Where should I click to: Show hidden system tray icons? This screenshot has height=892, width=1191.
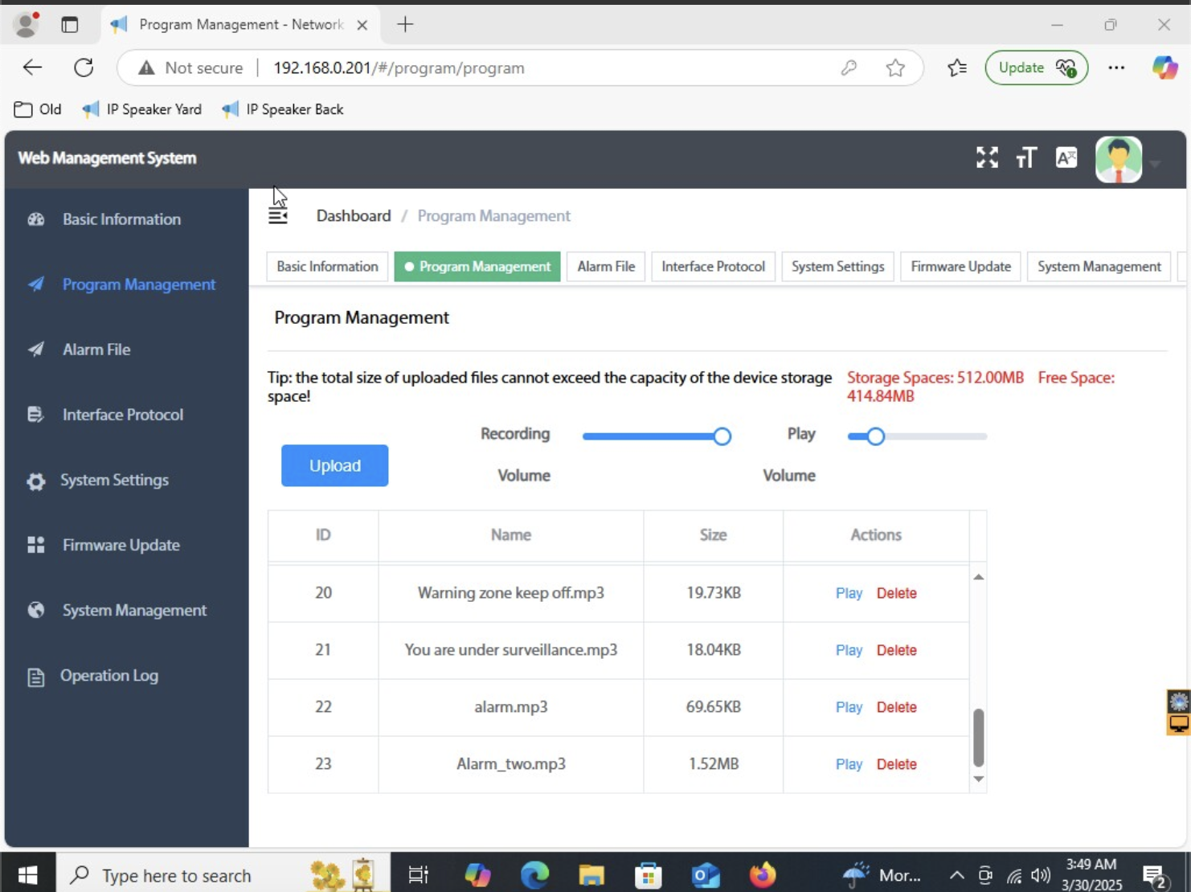pos(956,875)
